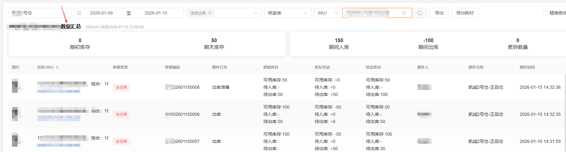This screenshot has height=152, width=566.
Task: Click the search magnifier icon
Action: point(419,13)
